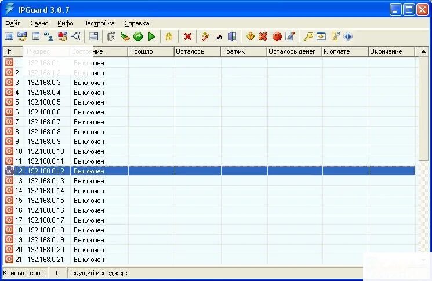Click the notepad with pencil icon
Screen dimensions: 432x281
pyautogui.click(x=290, y=36)
